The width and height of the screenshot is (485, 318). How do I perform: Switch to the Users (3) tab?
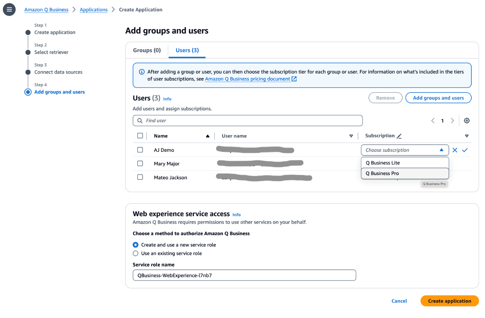pos(187,50)
